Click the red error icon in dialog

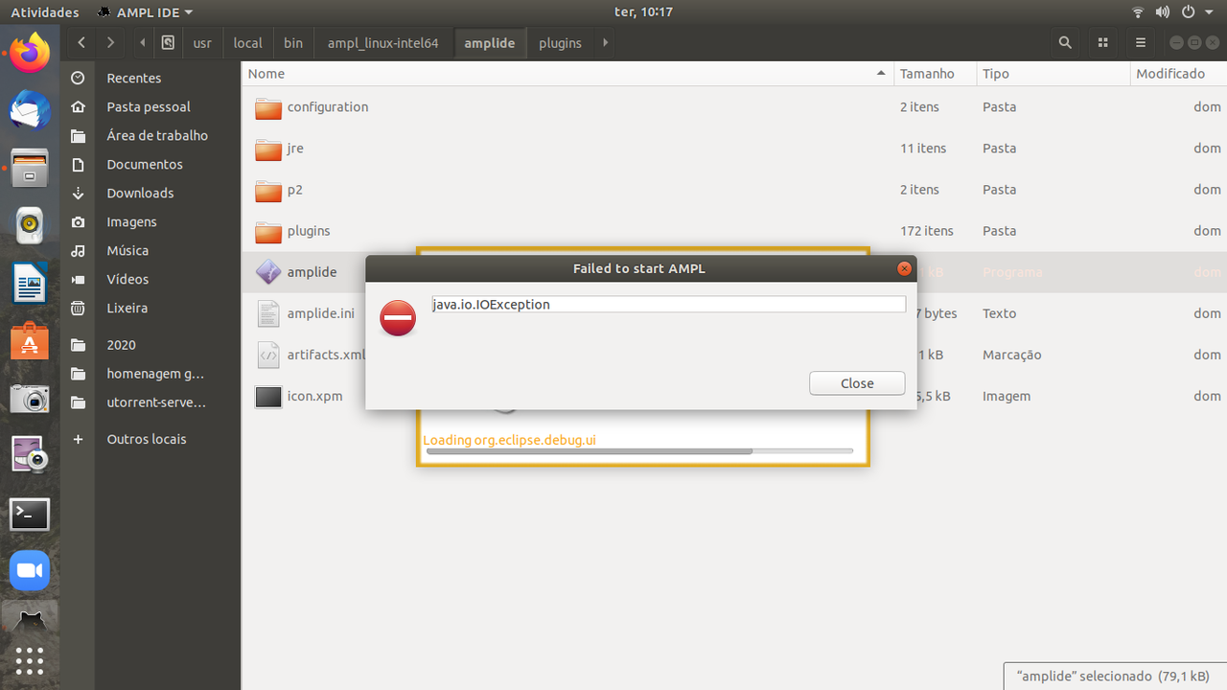[398, 318]
